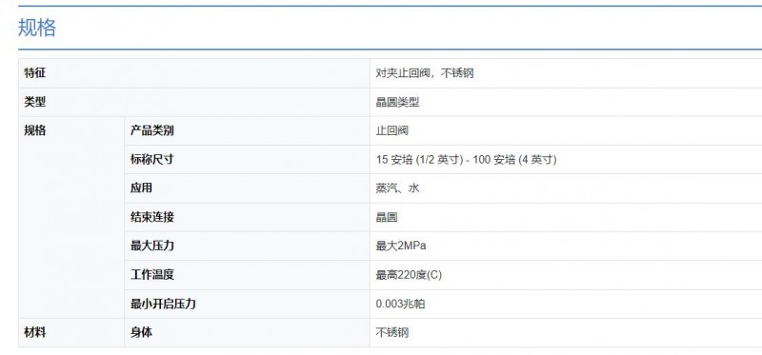Select the 蒸汽、水 application value
762x355 pixels.
397,187
